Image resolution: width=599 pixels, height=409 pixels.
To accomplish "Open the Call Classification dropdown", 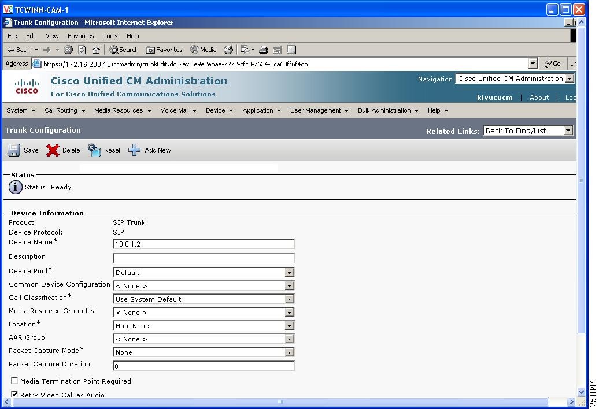I will pyautogui.click(x=204, y=299).
